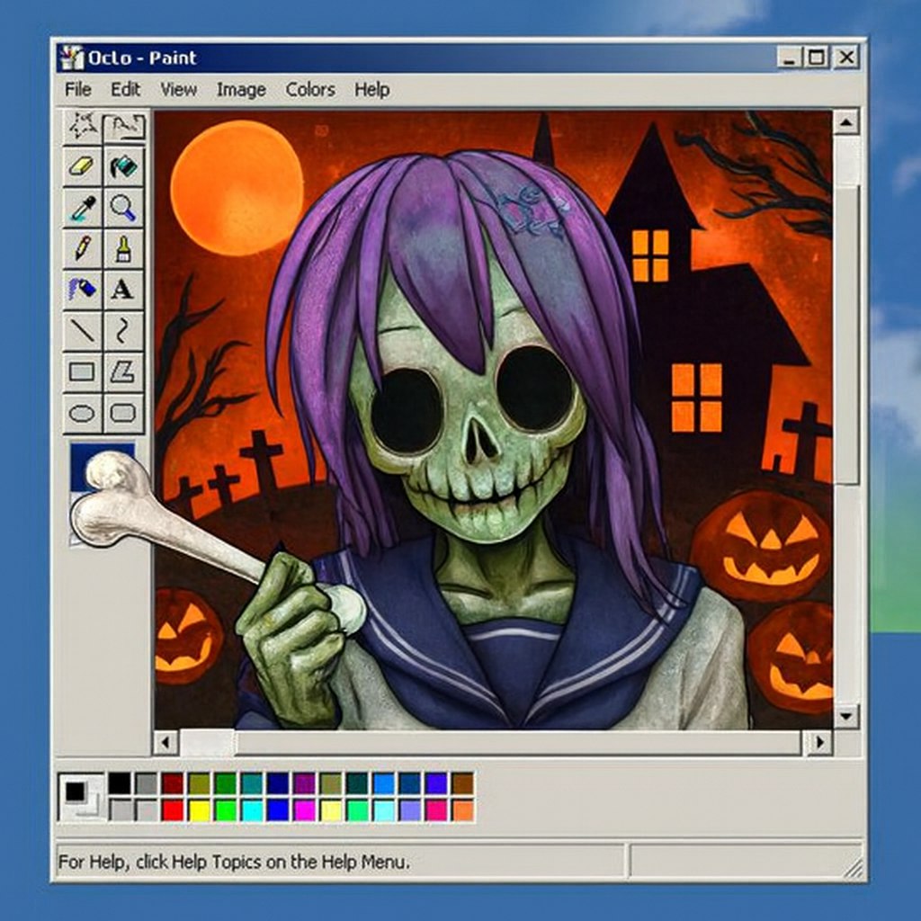Pick the Color Picker eyedropper tool
This screenshot has height=921, width=921.
[82, 209]
